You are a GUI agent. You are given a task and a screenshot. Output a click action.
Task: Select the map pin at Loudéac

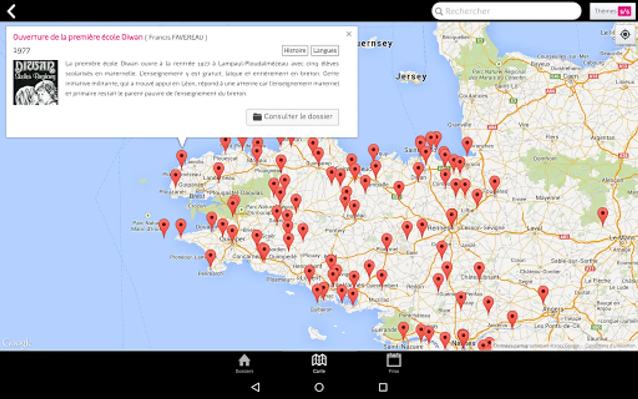coord(354,209)
